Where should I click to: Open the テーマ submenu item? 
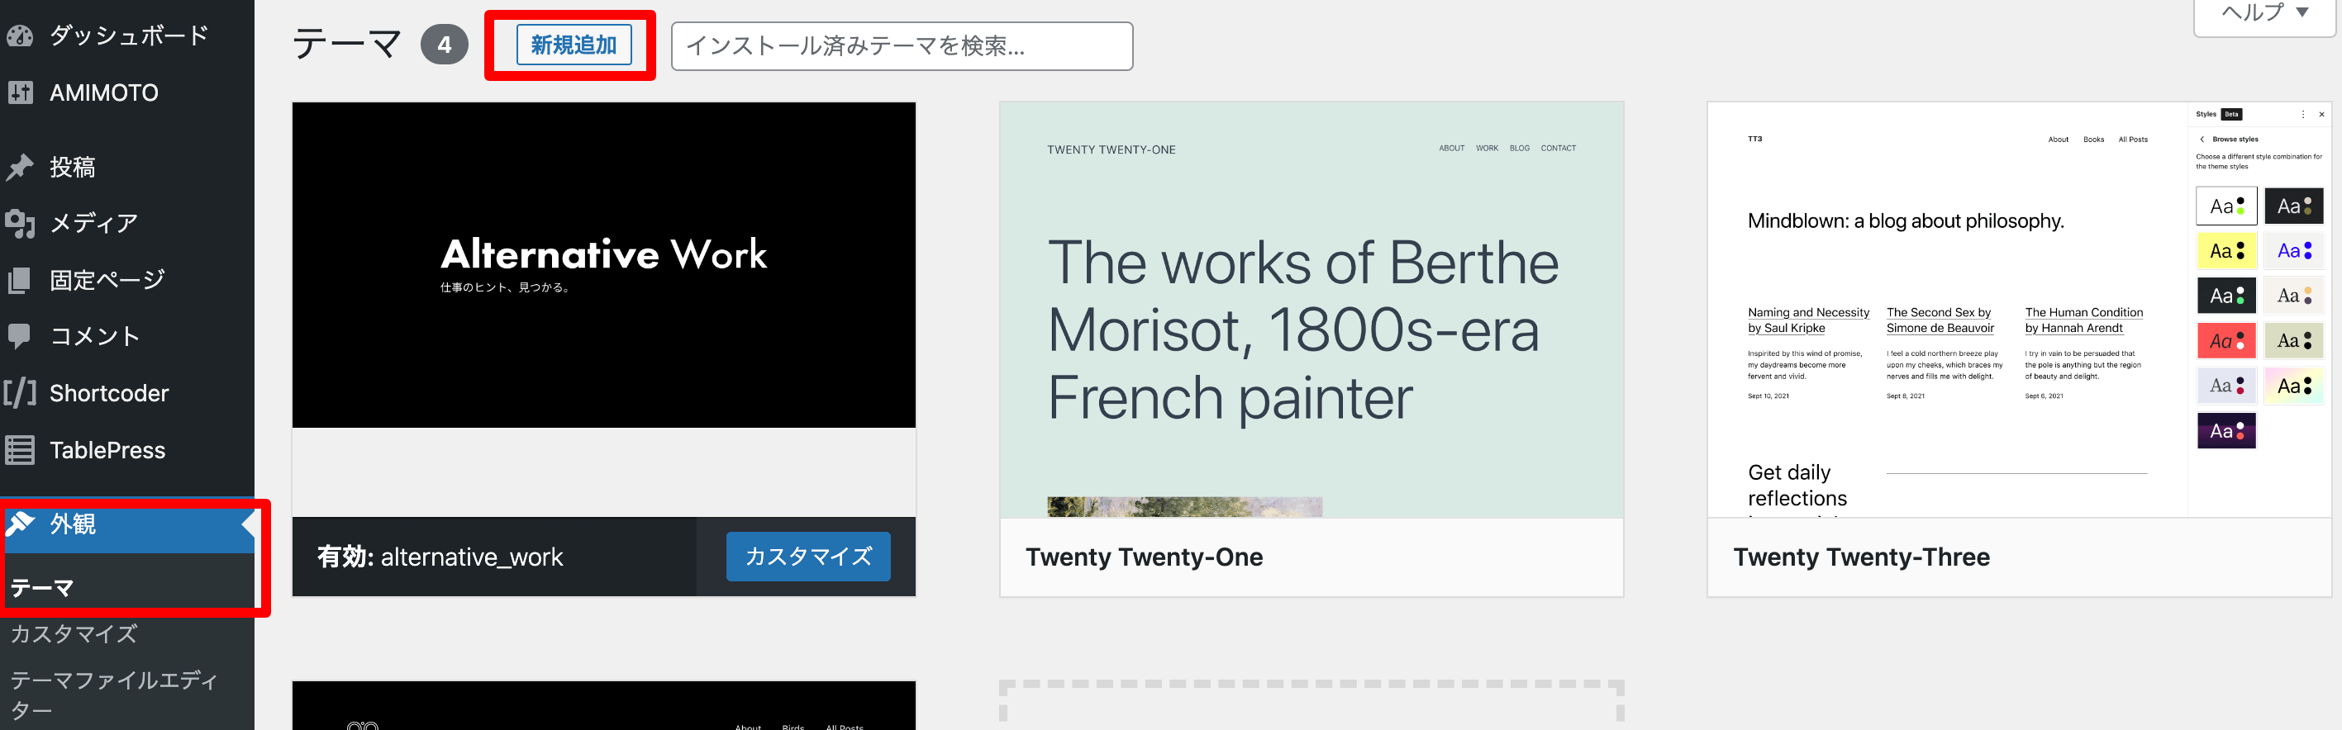[x=42, y=587]
